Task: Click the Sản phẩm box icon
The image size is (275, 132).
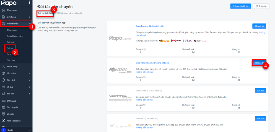Action: pos(3,73)
